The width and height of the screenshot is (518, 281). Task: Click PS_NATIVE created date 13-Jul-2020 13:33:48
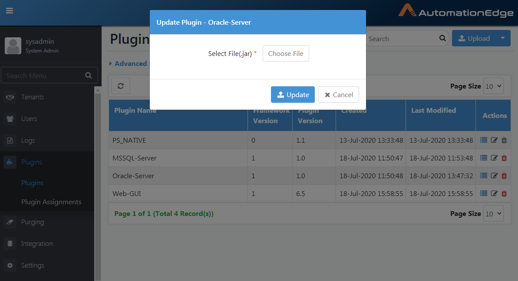click(x=371, y=140)
